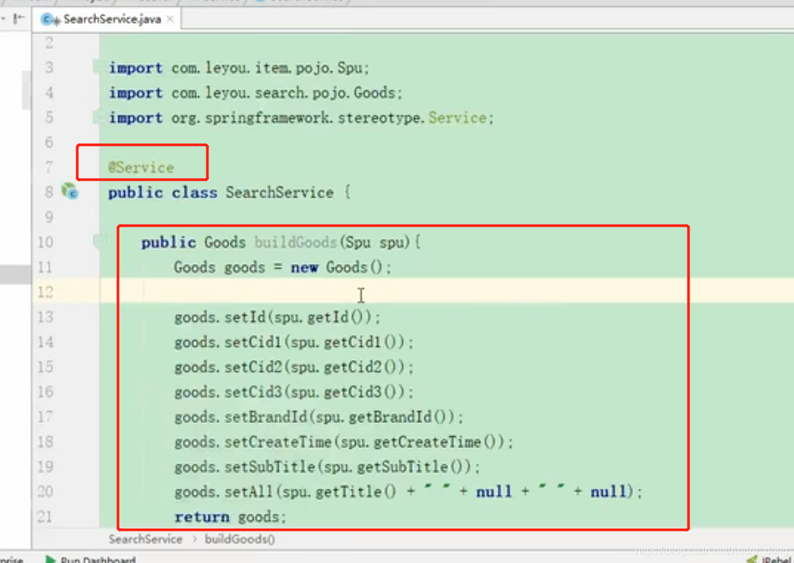Collapse the import block at line 3
Screen dimensions: 794x563
pos(98,67)
